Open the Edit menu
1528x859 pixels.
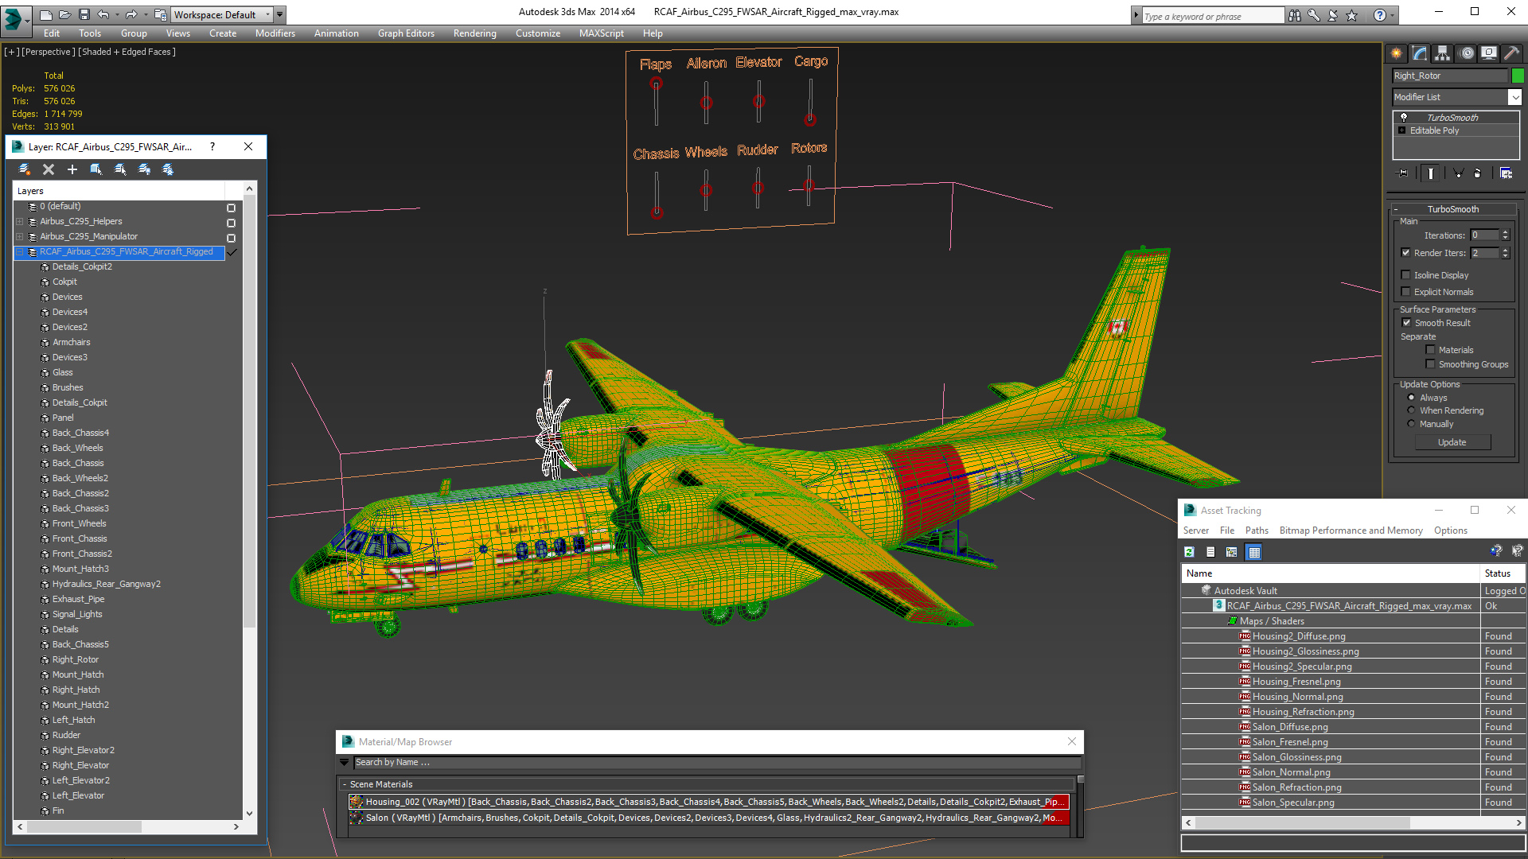tap(52, 33)
